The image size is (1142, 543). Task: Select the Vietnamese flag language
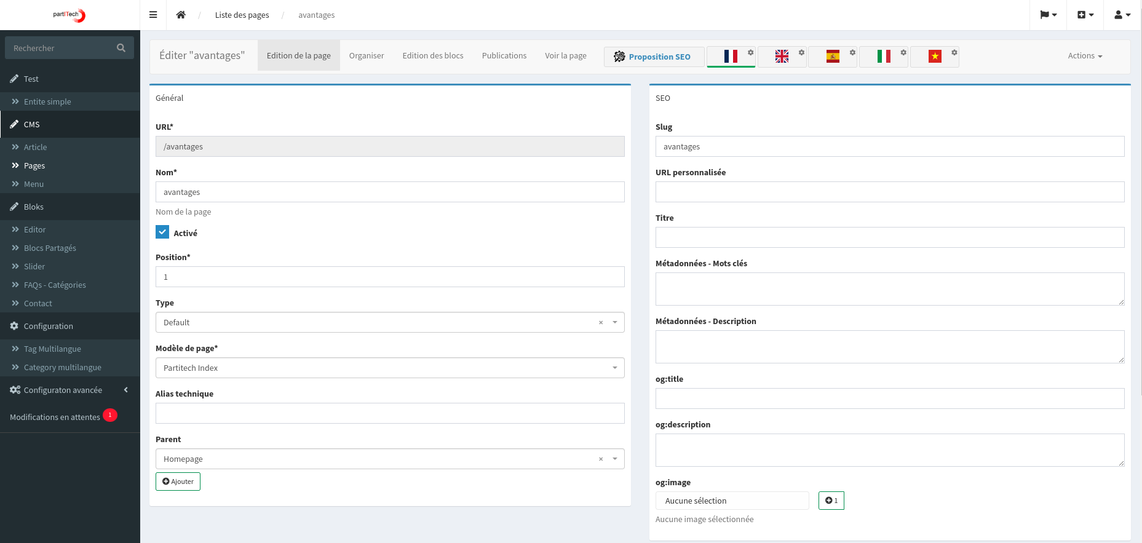[x=935, y=57]
